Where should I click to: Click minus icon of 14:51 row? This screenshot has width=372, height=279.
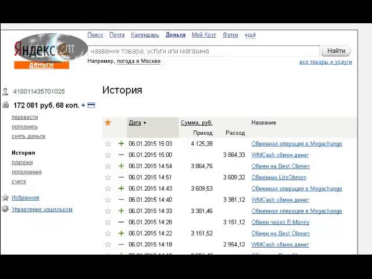click(x=121, y=177)
